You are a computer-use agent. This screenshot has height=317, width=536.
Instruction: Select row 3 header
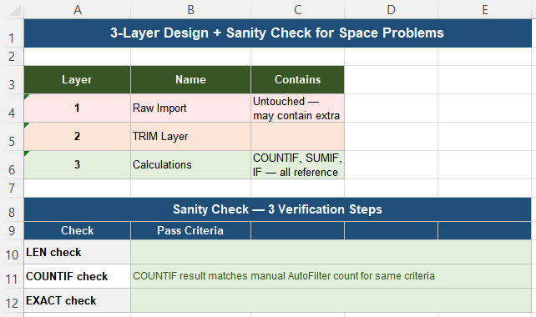point(12,79)
